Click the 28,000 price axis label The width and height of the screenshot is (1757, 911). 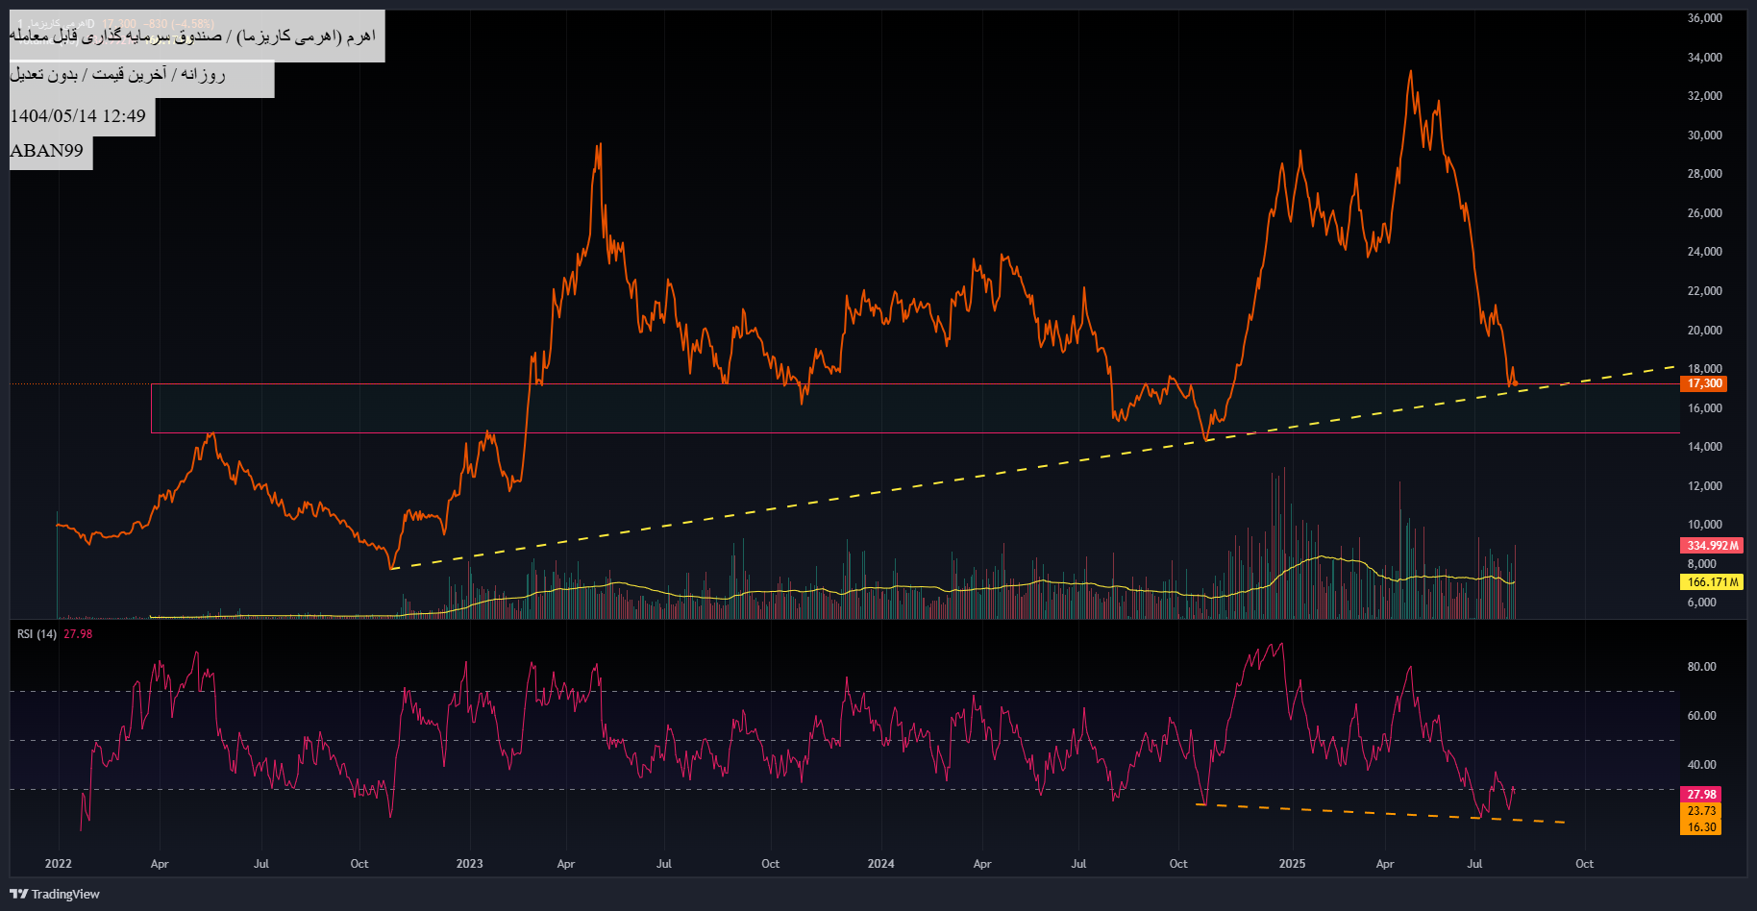1705,174
